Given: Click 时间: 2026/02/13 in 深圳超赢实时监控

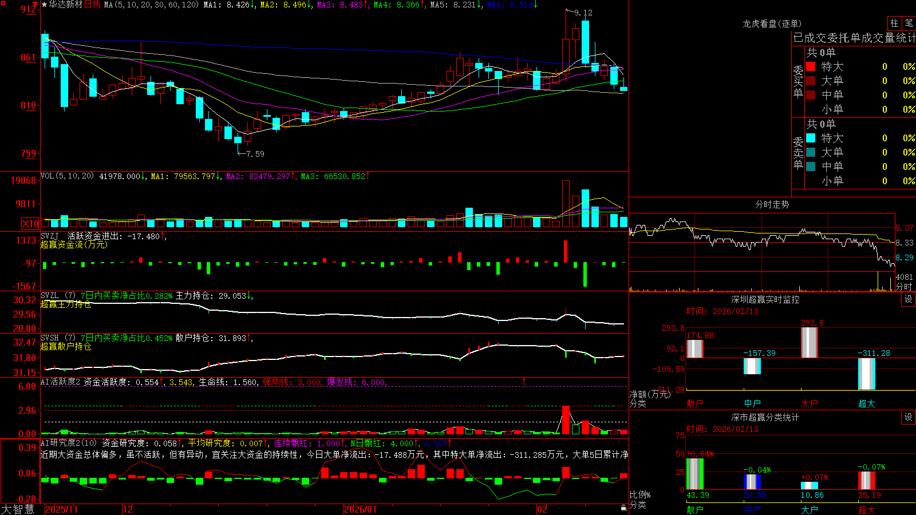Looking at the screenshot, I should 722,311.
